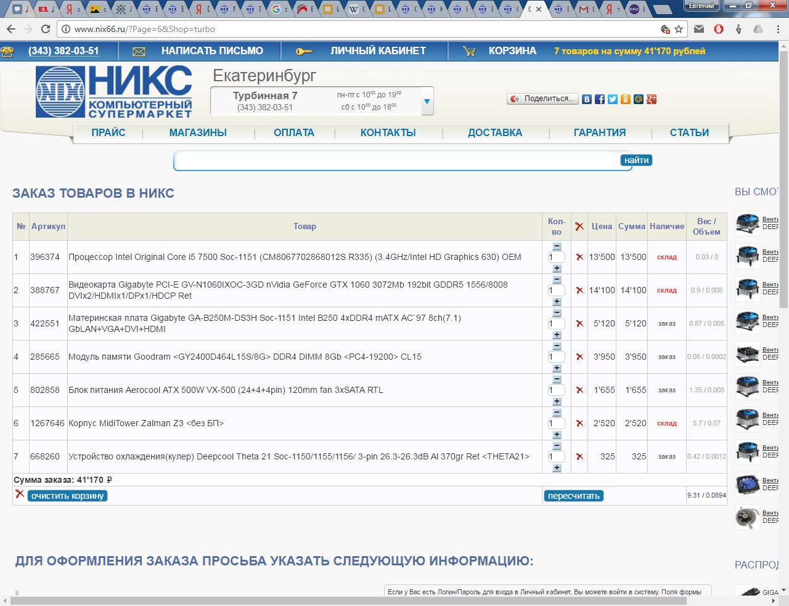Viewport: 789px width, 606px height.
Task: Delete the Zalman Z3 case from cart
Action: pos(579,423)
